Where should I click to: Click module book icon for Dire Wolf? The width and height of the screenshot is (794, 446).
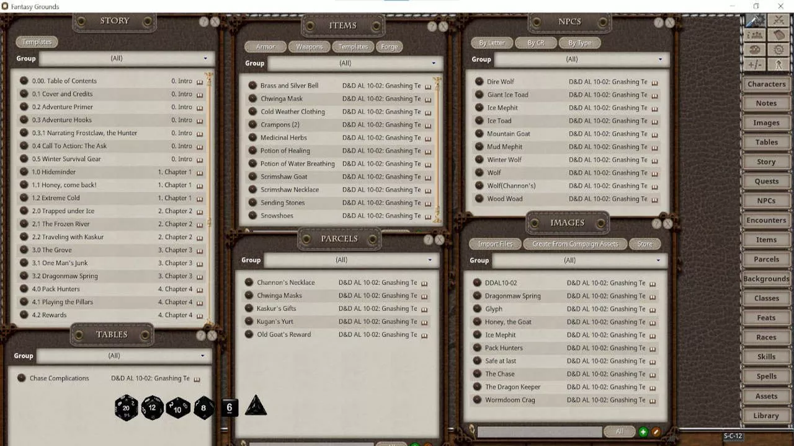[654, 82]
